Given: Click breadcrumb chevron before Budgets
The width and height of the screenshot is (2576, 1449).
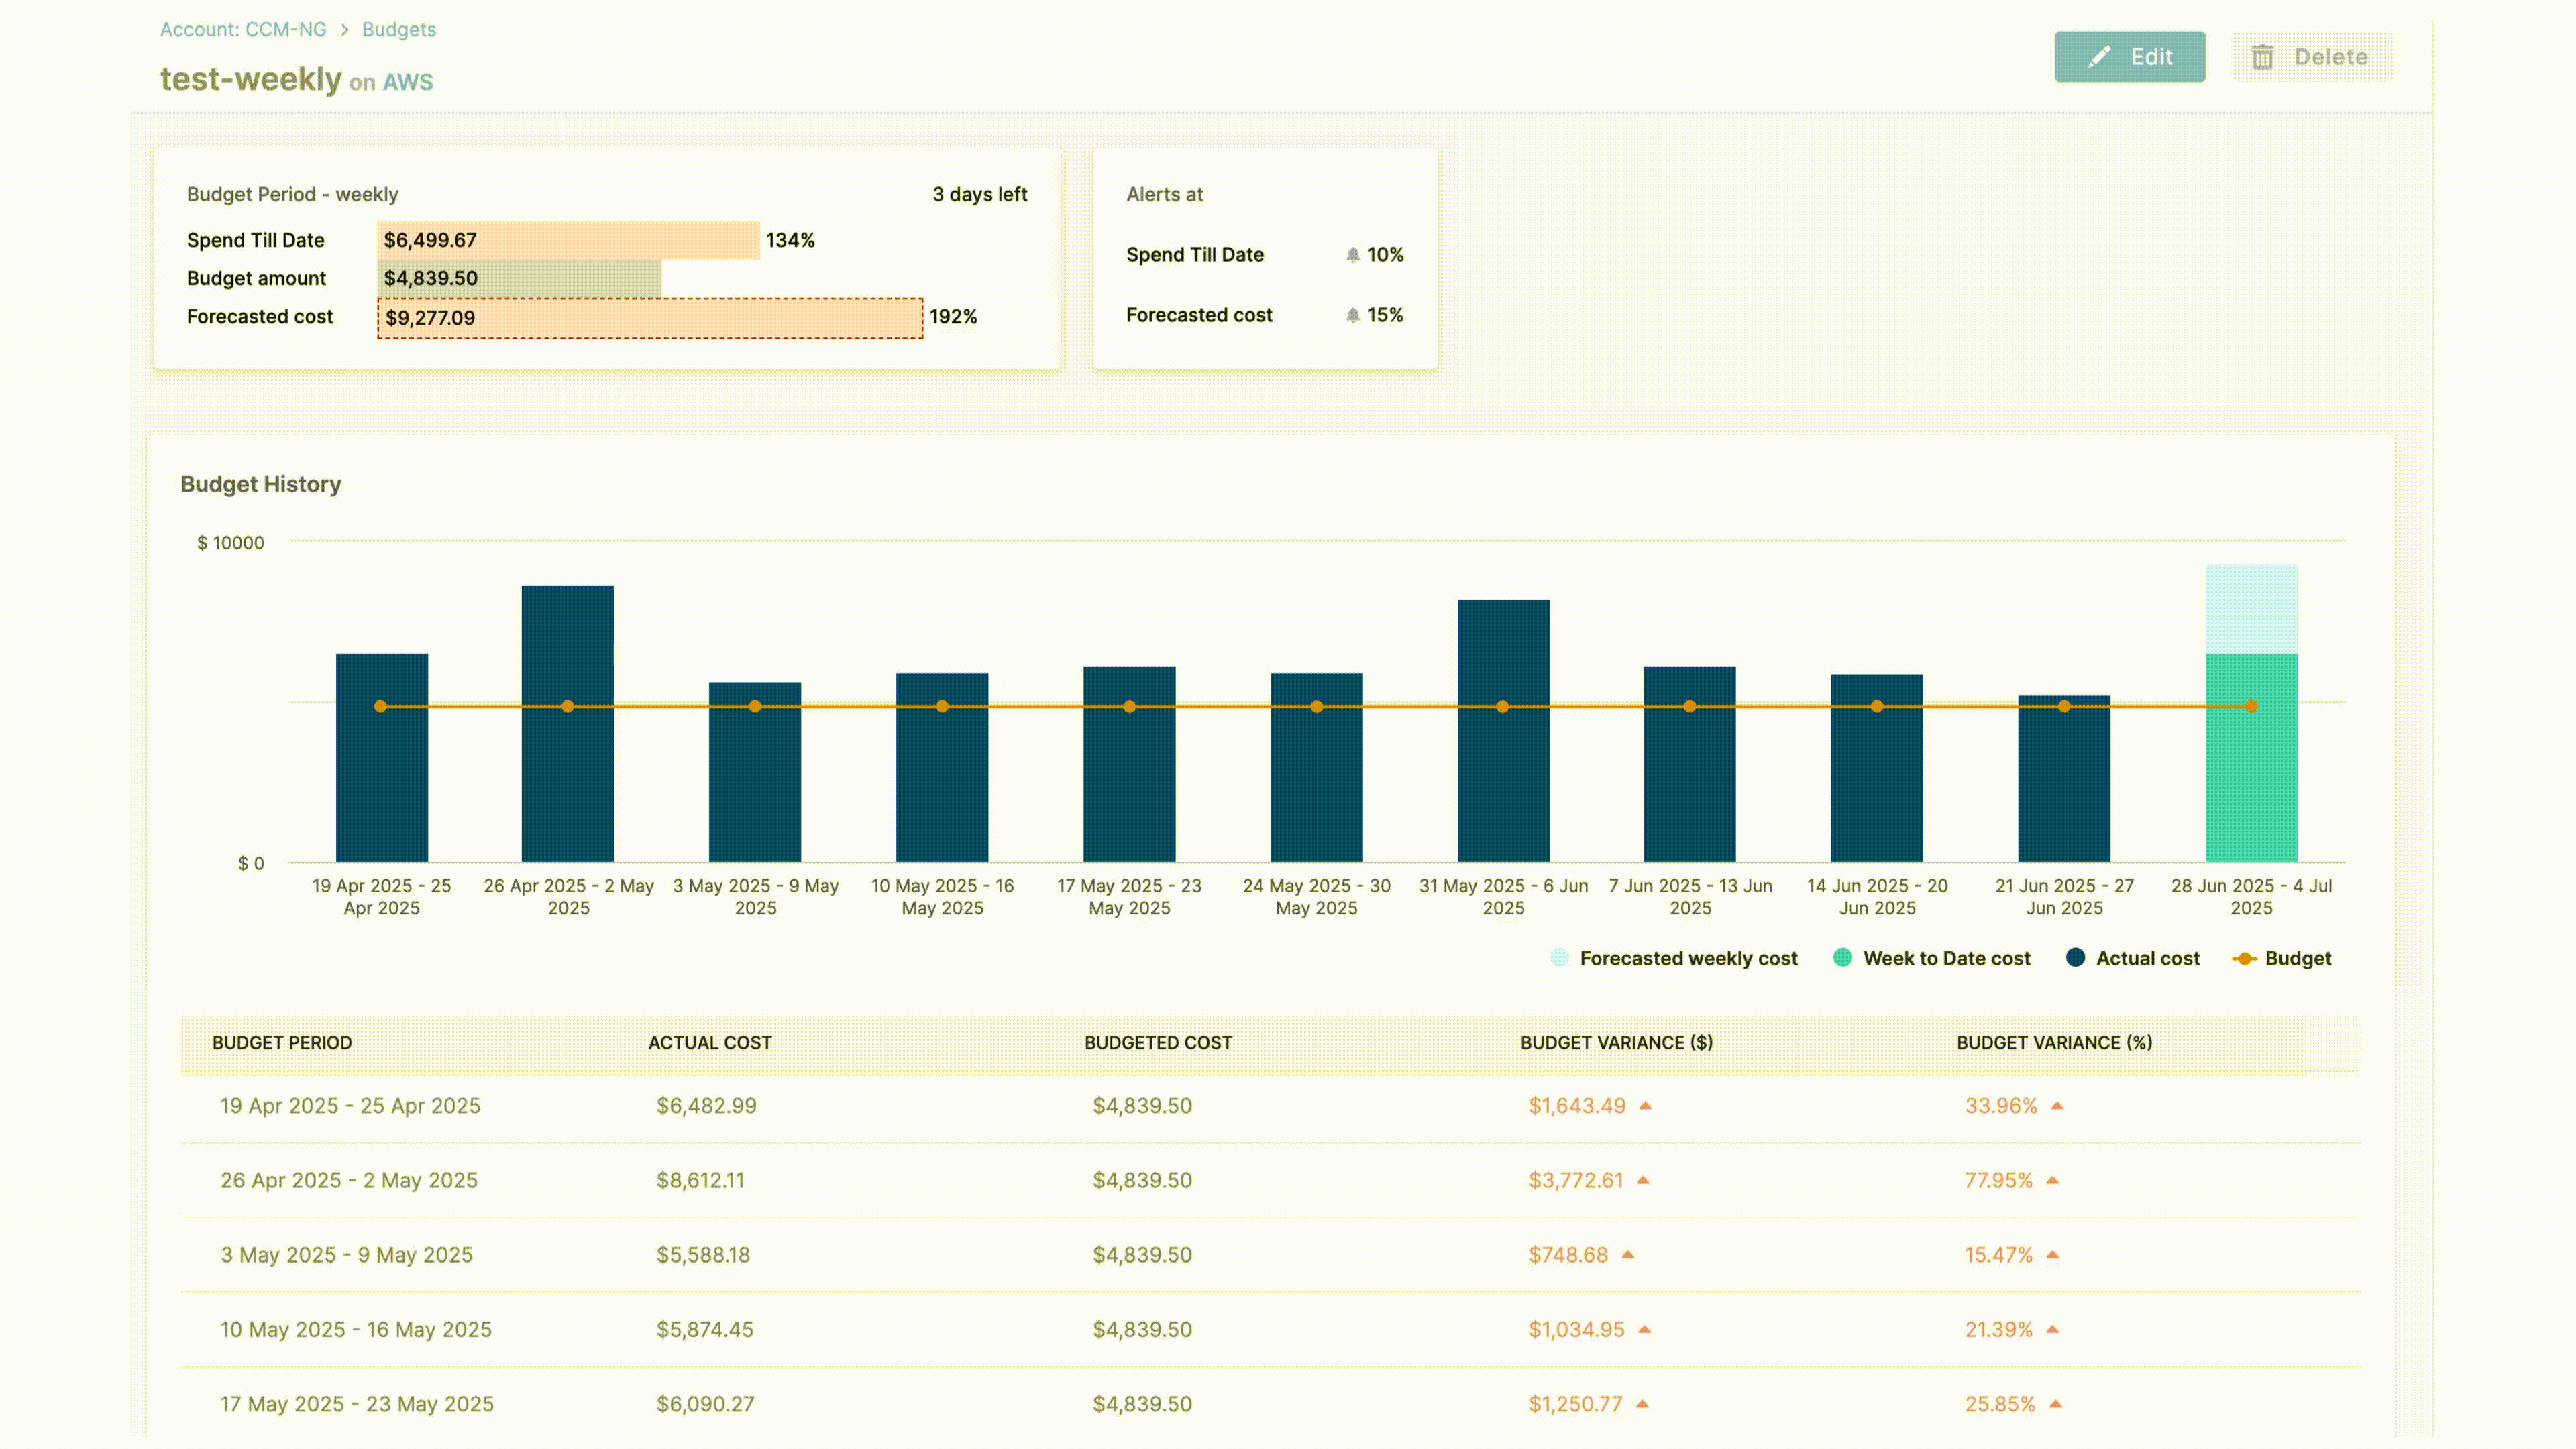Looking at the screenshot, I should (x=344, y=30).
